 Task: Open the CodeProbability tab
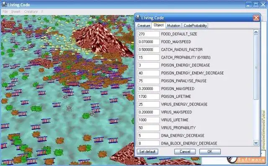pyautogui.click(x=195, y=26)
